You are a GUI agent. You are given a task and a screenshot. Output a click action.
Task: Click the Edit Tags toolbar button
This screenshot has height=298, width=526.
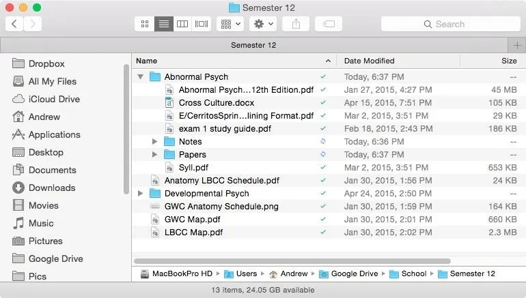pyautogui.click(x=329, y=24)
